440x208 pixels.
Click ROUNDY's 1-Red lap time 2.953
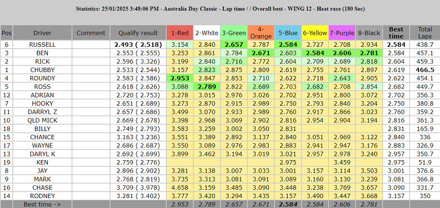(180, 78)
